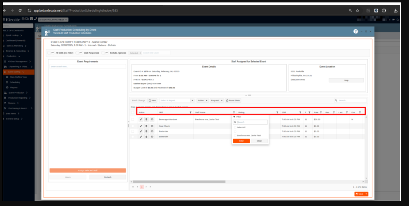This screenshot has height=206, width=409.
Task: Open the Action dropdown in grid toolbar
Action: point(202,101)
